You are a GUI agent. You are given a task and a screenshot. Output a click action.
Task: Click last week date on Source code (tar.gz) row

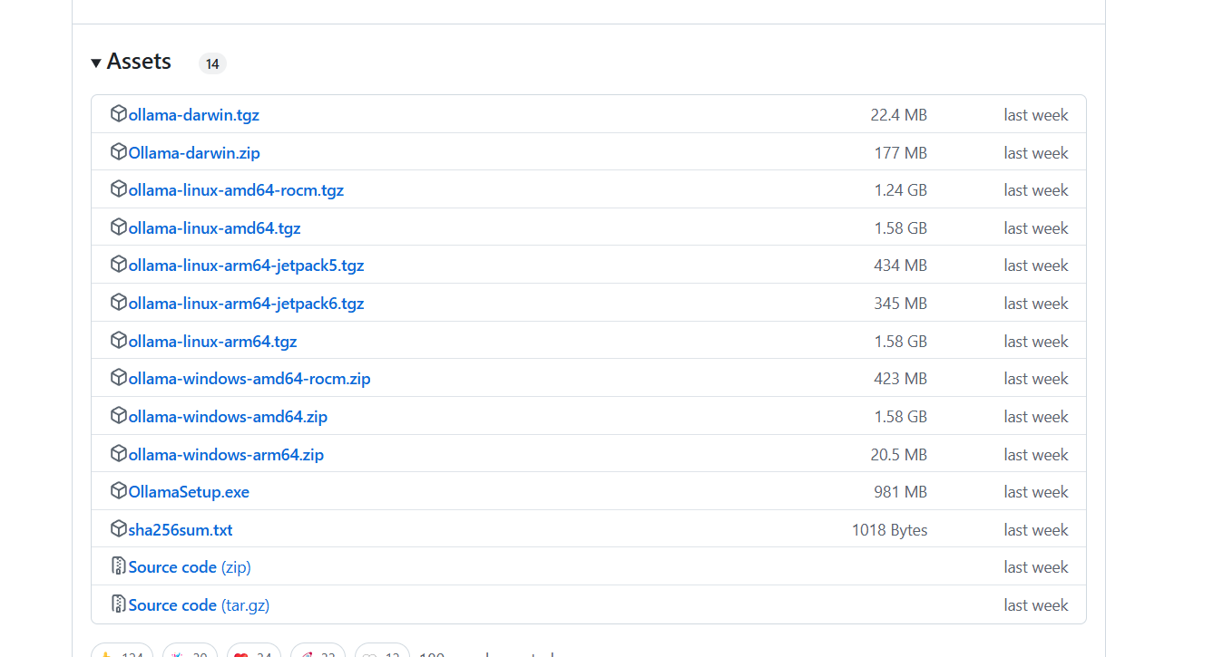click(x=1036, y=605)
